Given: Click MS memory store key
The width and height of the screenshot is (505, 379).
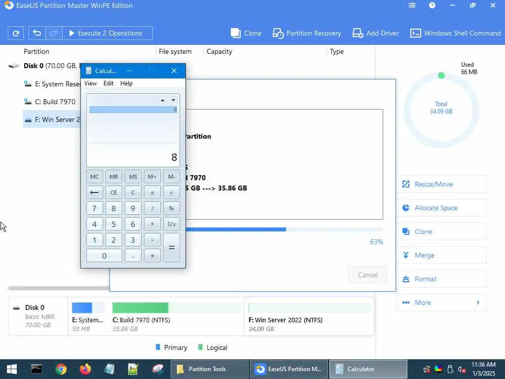Looking at the screenshot, I should (133, 177).
